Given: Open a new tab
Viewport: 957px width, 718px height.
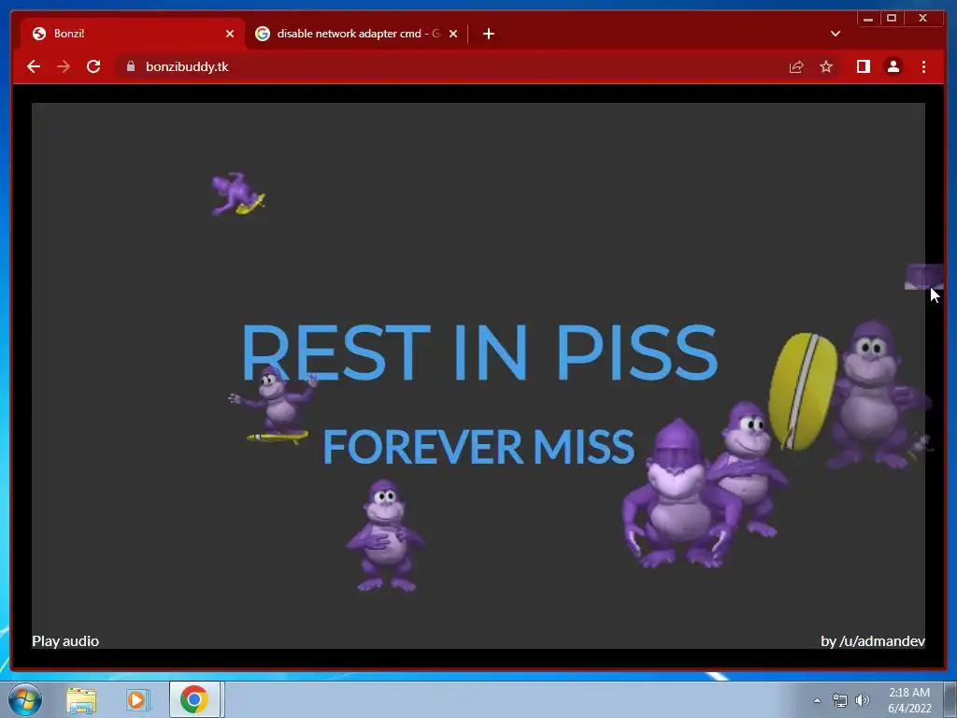Looking at the screenshot, I should click(488, 34).
